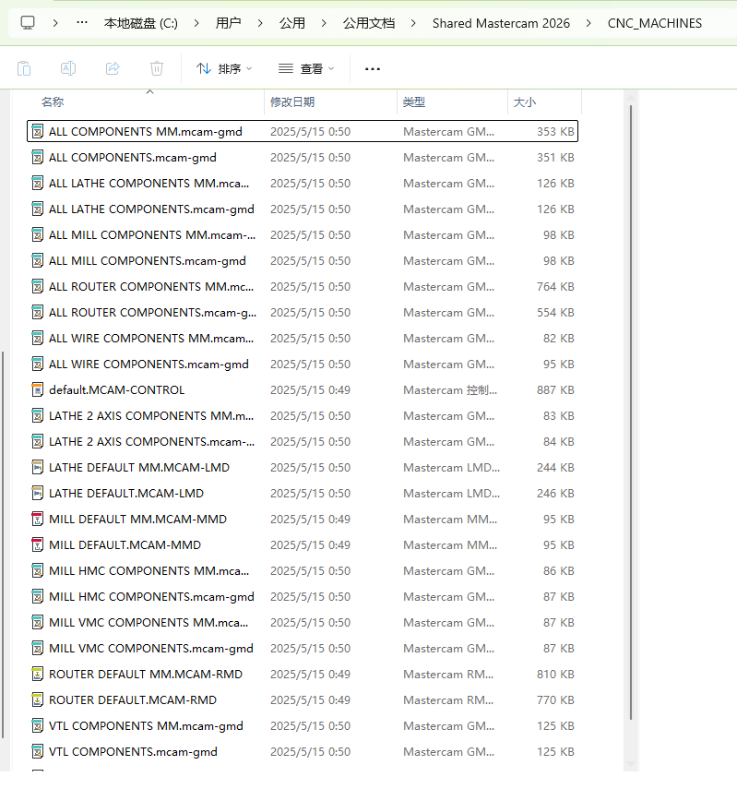Select ALL COMPONENTS MM.mcam-gmd file icon
The width and height of the screenshot is (737, 789).
37,131
